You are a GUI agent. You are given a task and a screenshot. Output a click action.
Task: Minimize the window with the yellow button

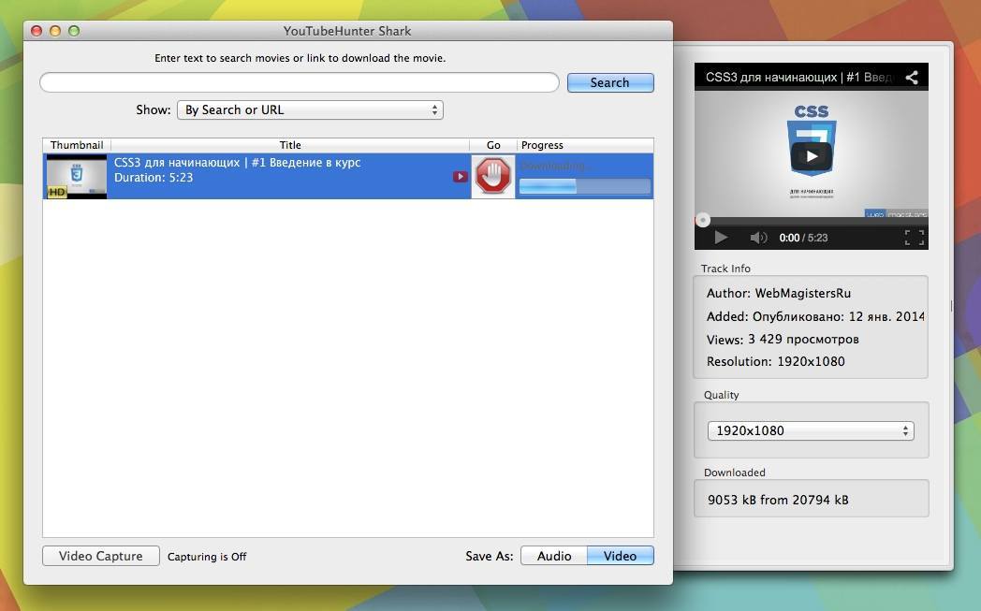click(55, 31)
